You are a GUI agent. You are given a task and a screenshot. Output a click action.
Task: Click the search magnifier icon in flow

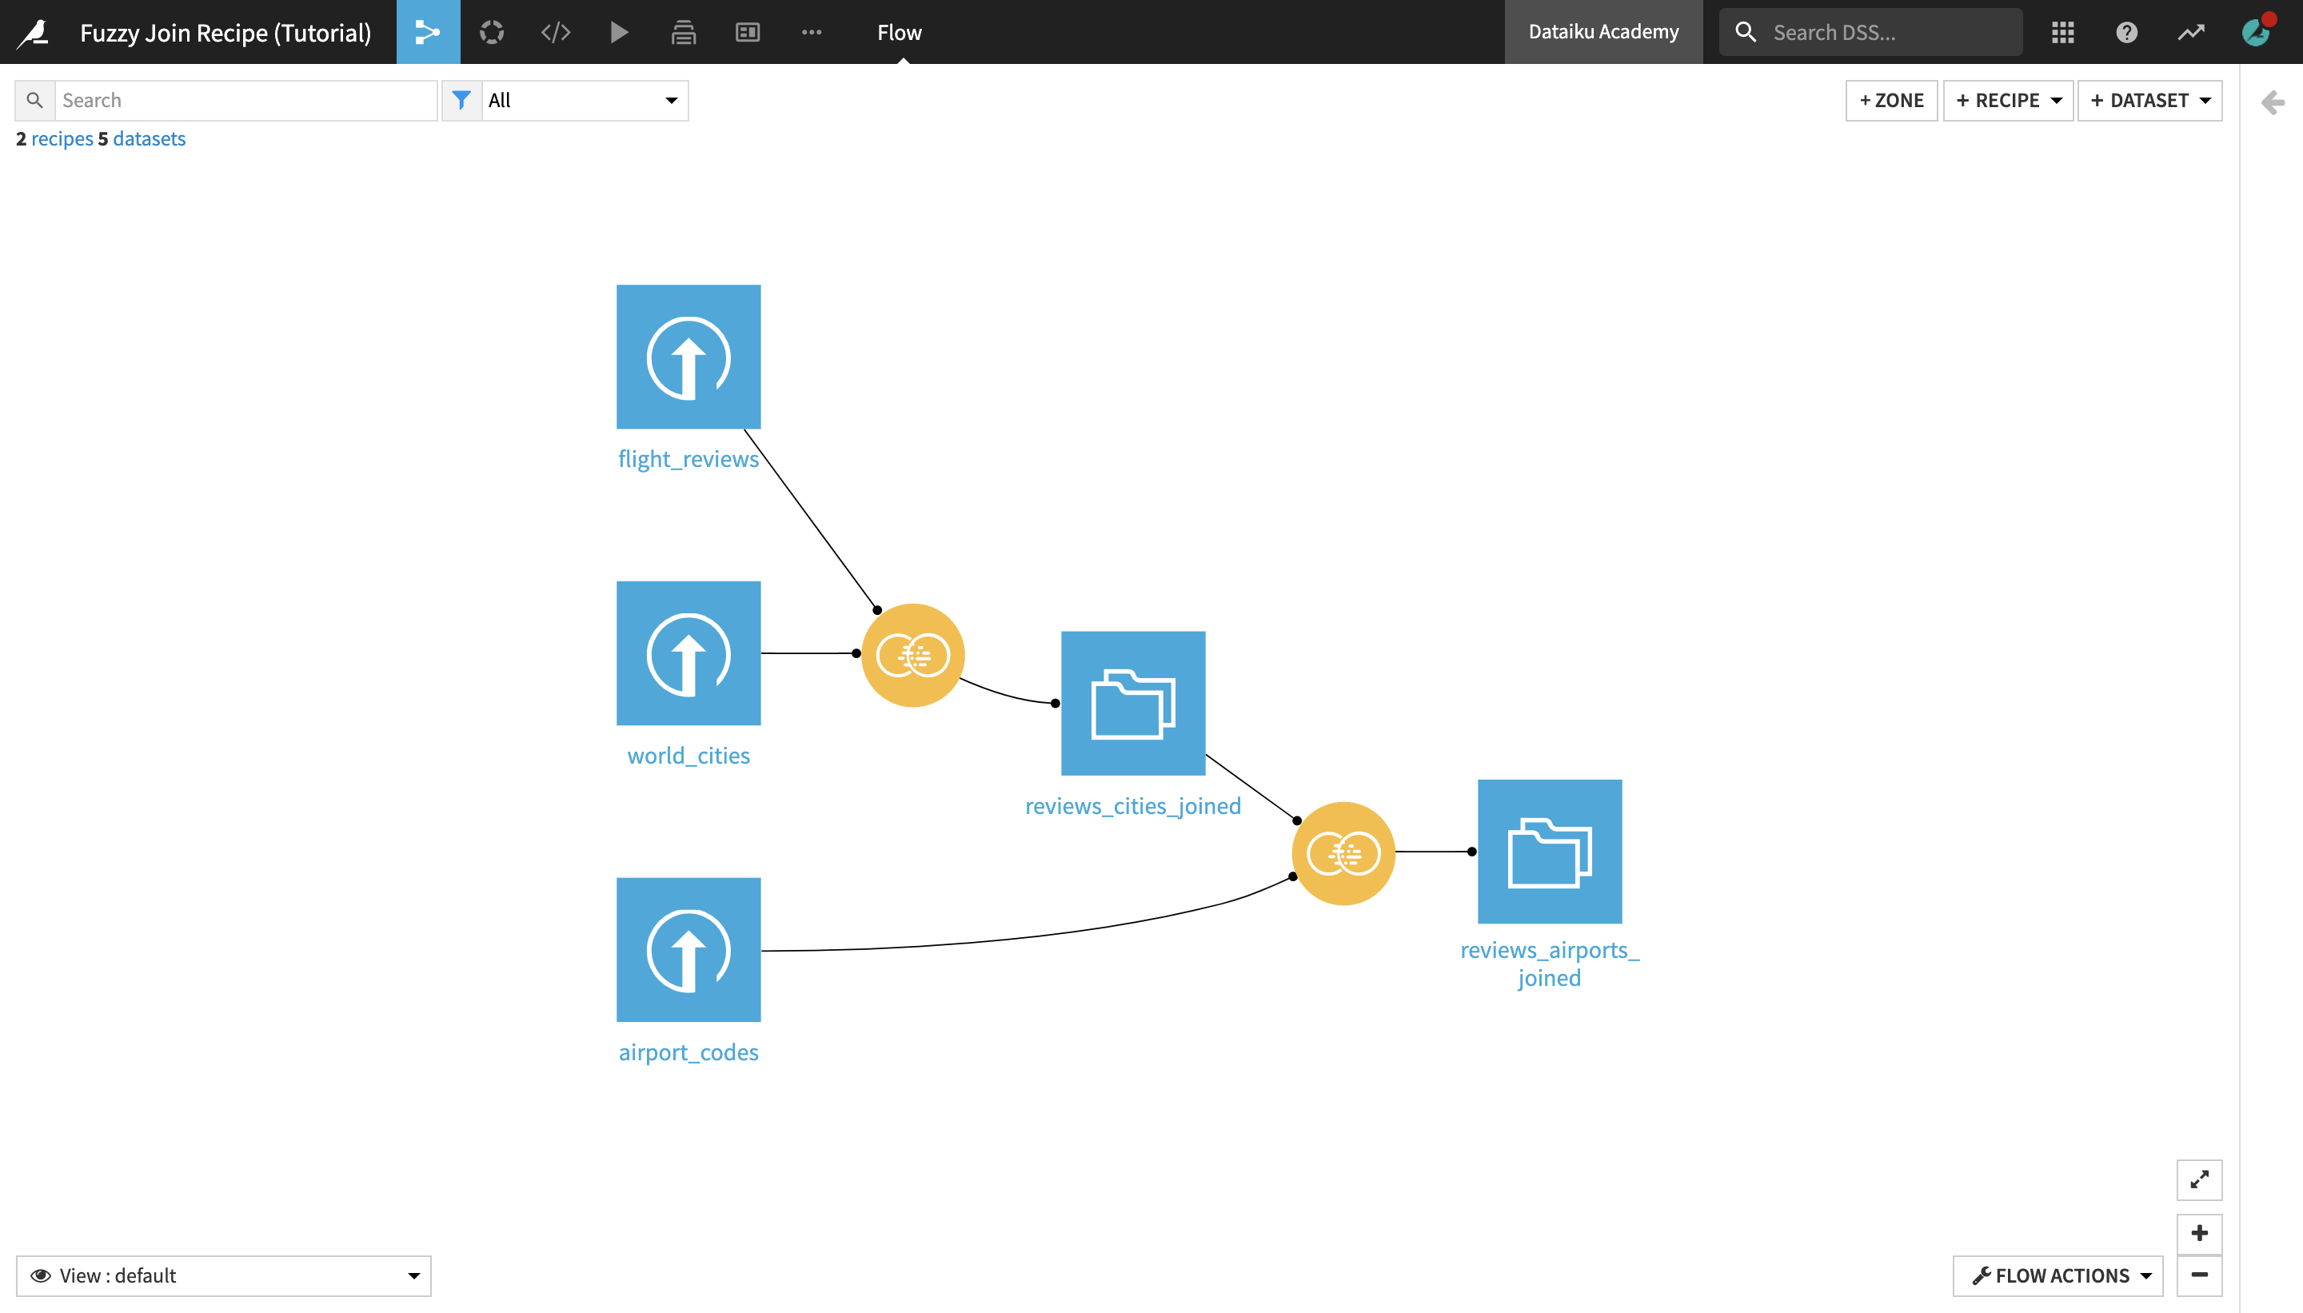(34, 100)
